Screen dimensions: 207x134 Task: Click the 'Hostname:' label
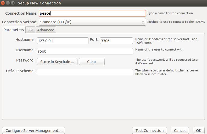coord(25,40)
